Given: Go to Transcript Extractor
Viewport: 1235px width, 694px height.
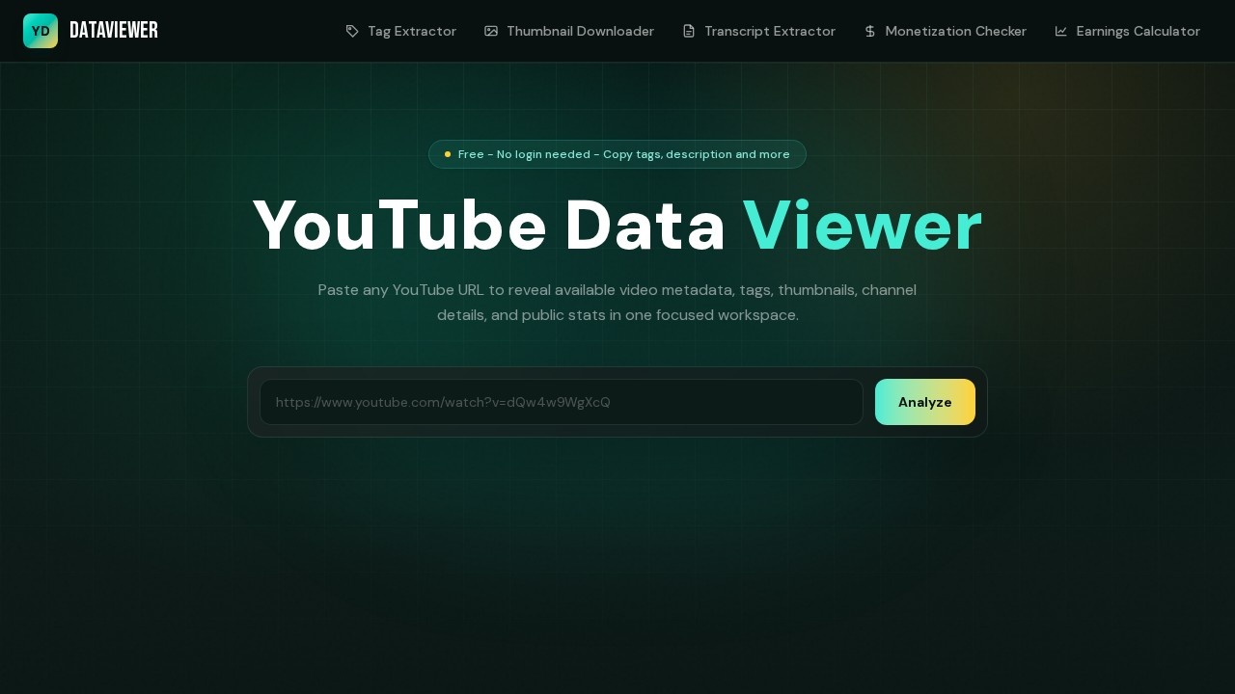Looking at the screenshot, I should click(x=758, y=31).
